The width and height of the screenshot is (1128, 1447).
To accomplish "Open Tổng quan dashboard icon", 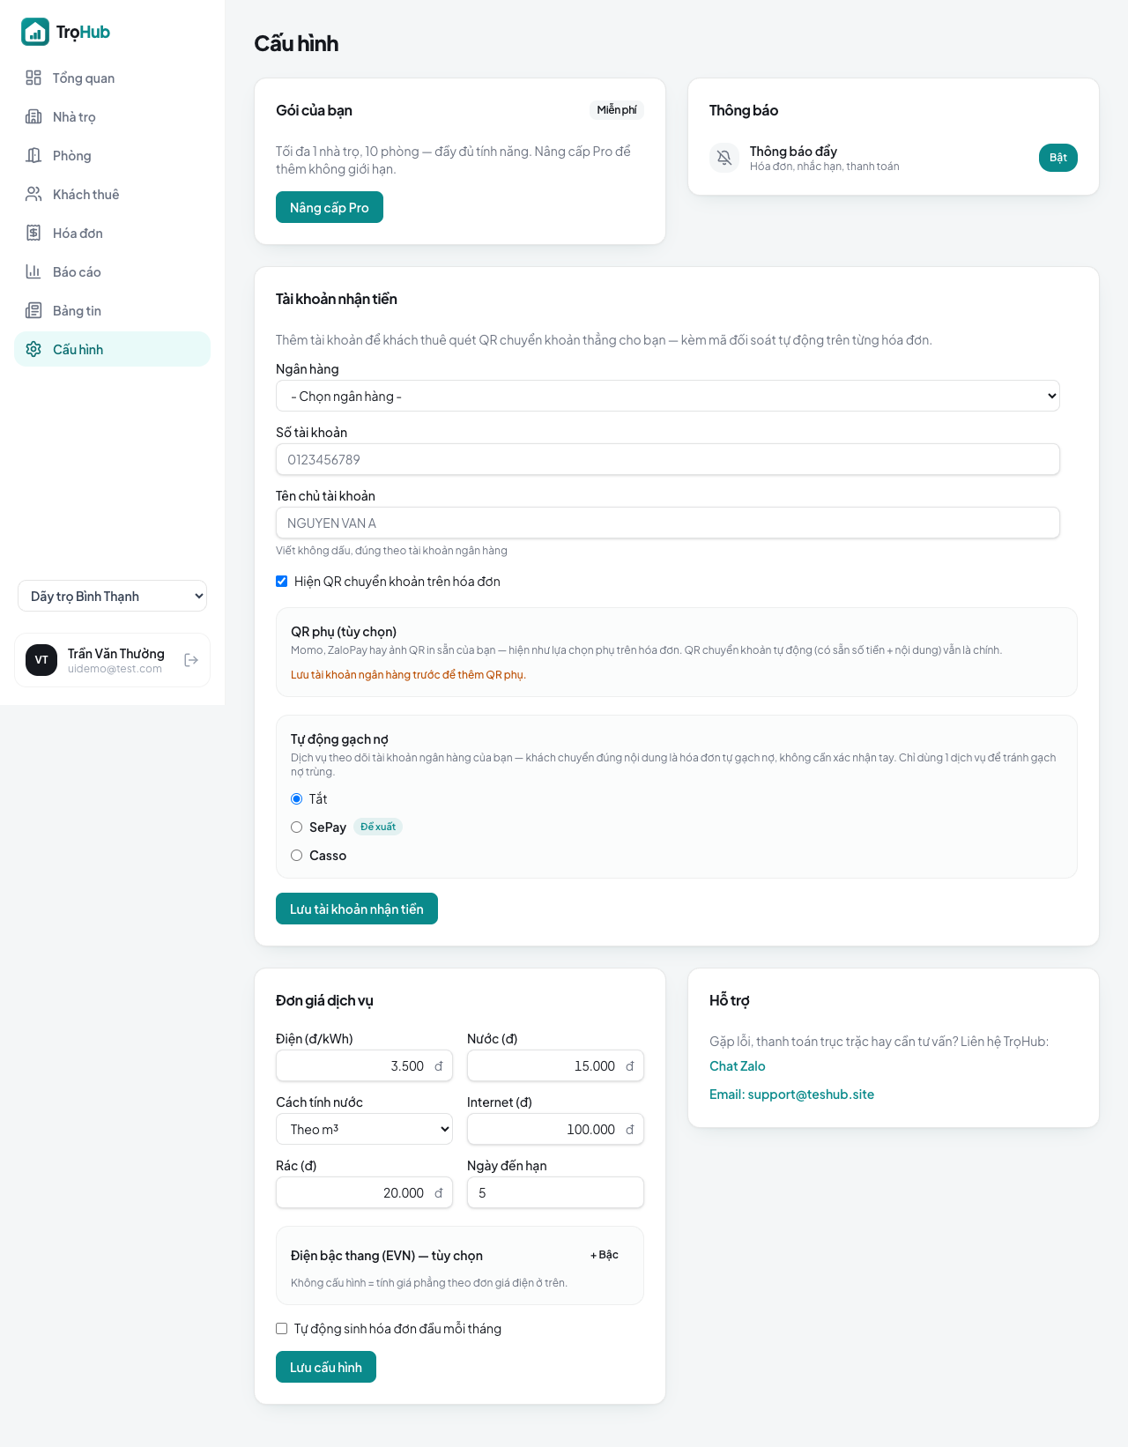I will (33, 78).
